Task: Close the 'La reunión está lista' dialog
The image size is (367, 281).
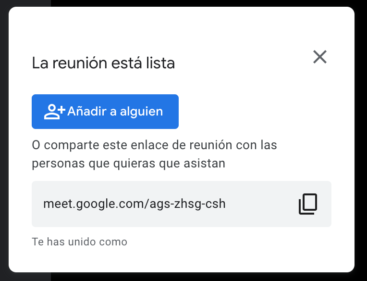Action: (x=320, y=57)
